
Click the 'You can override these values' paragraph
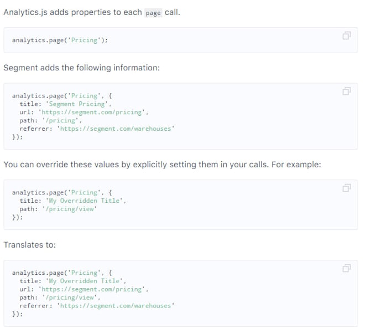162,165
